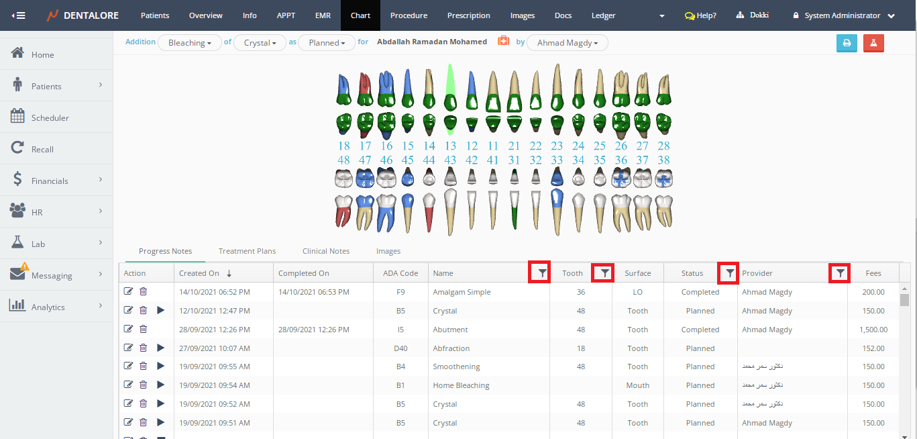This screenshot has width=917, height=439.
Task: Edit the Amalgam Simple procedure row
Action: [x=129, y=292]
